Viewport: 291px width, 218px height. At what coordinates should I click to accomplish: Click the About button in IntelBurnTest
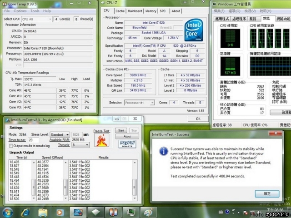point(127,136)
